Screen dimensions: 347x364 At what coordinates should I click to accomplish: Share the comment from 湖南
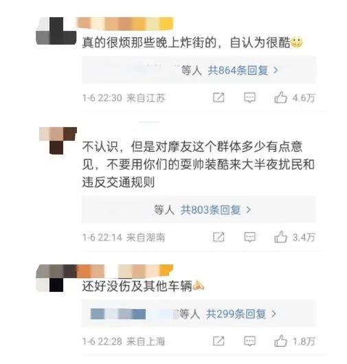(x=219, y=237)
